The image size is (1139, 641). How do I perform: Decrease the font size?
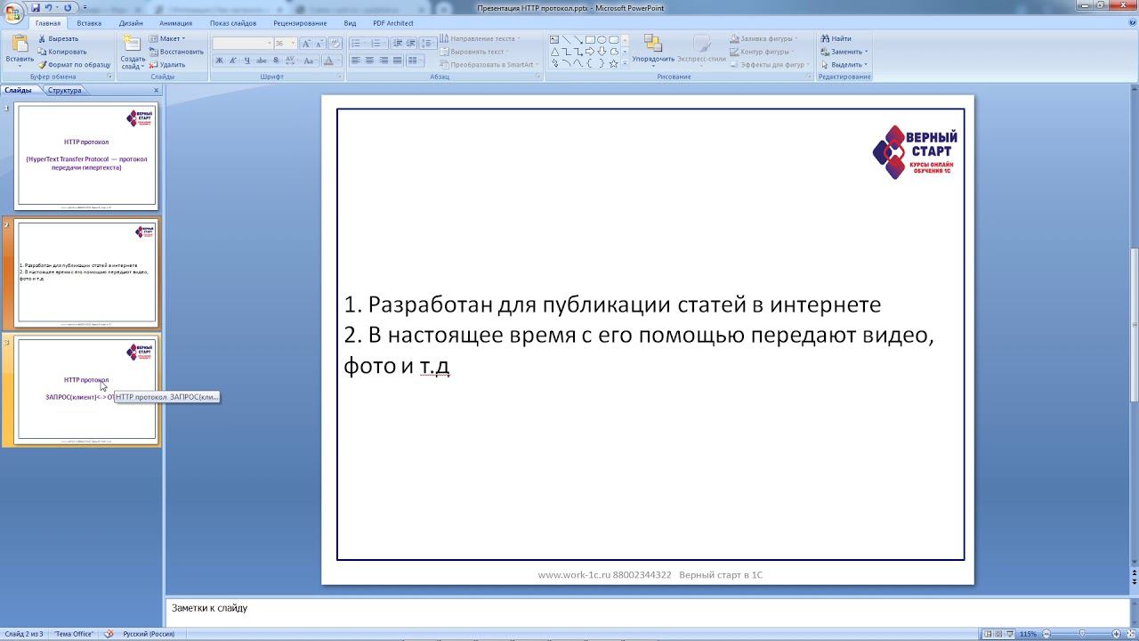(319, 43)
